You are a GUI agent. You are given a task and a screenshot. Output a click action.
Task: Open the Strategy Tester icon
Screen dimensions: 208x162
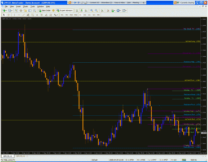pyautogui.click(x=34, y=10)
